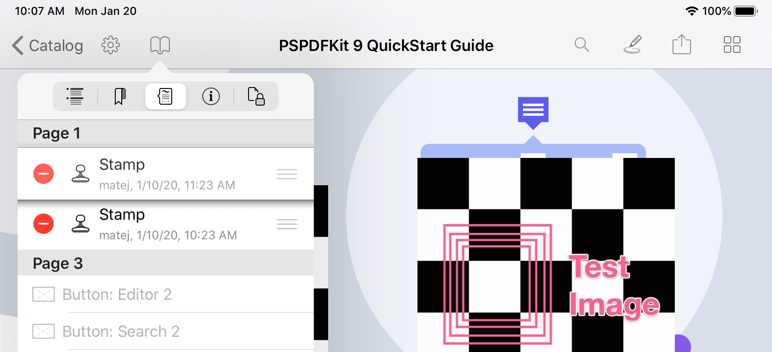Delete the 11:23 AM Stamp annotation
772x352 pixels.
[x=44, y=174]
